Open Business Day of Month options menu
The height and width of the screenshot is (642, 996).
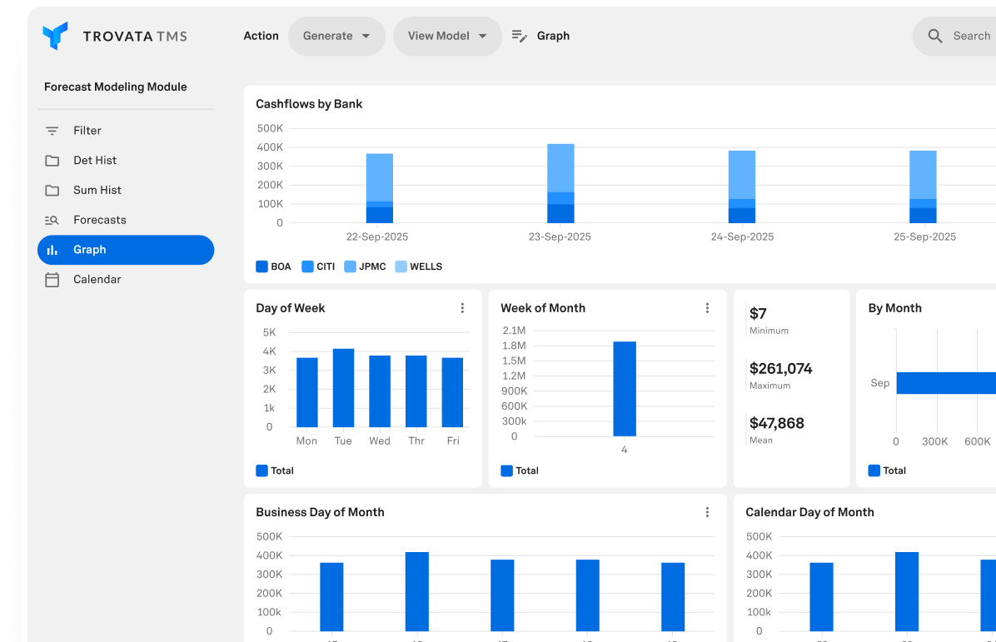click(708, 512)
